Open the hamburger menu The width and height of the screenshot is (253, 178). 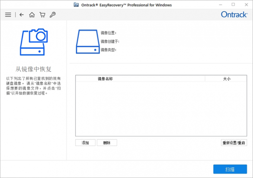point(8,15)
